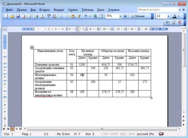Click the Open file folder icon
The height and width of the screenshot is (138, 188).
click(x=12, y=16)
